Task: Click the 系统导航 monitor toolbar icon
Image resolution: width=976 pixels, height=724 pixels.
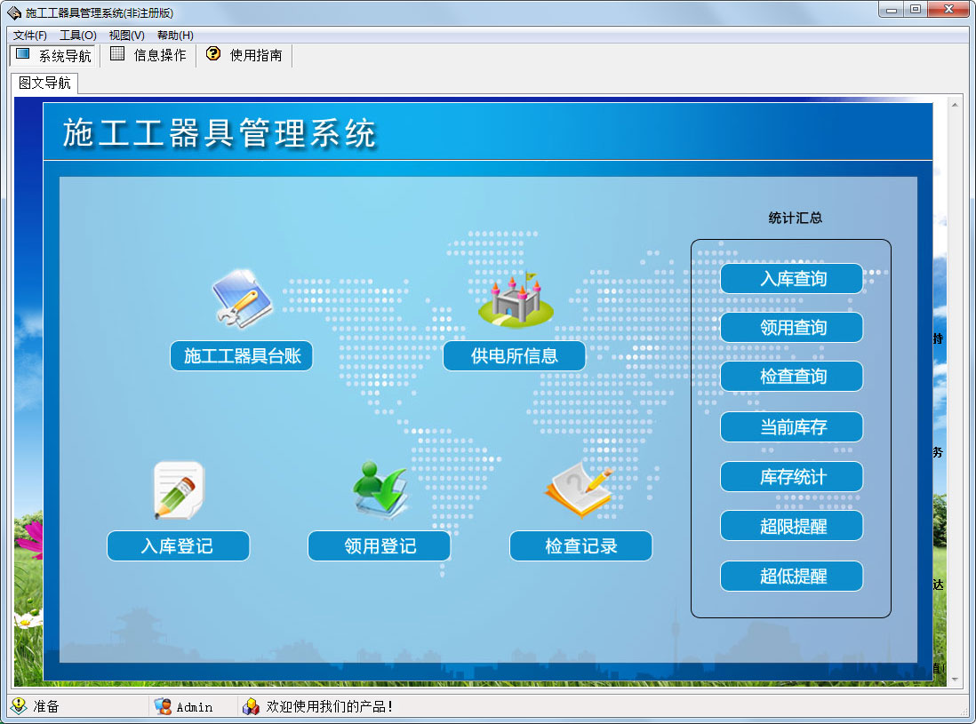Action: pyautogui.click(x=22, y=54)
